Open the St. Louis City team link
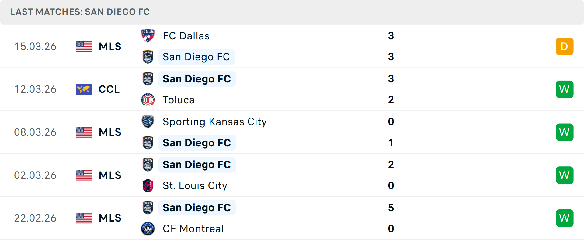The height and width of the screenshot is (240, 584). [195, 186]
